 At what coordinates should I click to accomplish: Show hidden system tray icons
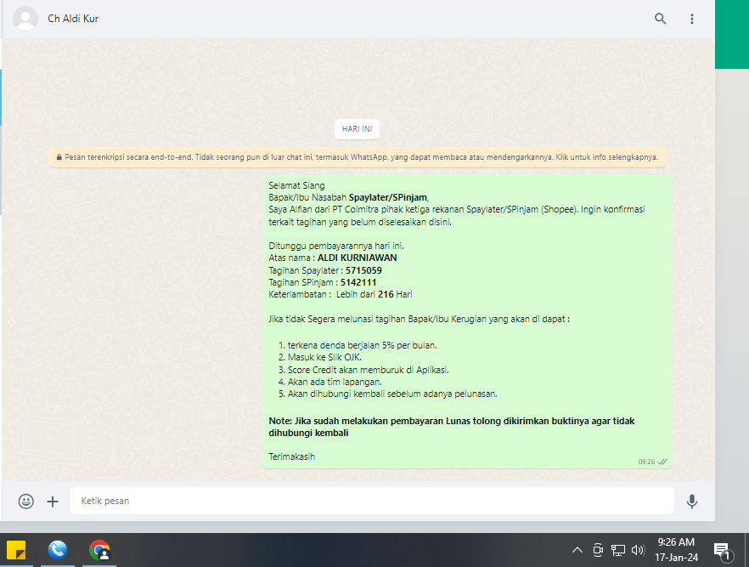577,550
